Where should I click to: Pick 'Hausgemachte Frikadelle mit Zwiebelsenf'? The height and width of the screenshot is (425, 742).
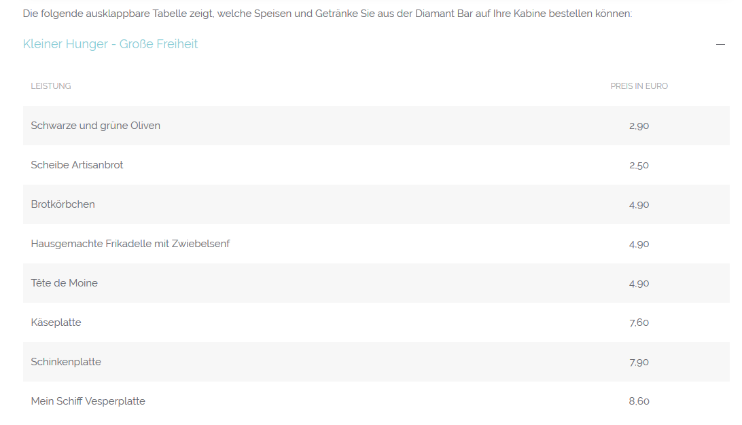click(130, 244)
